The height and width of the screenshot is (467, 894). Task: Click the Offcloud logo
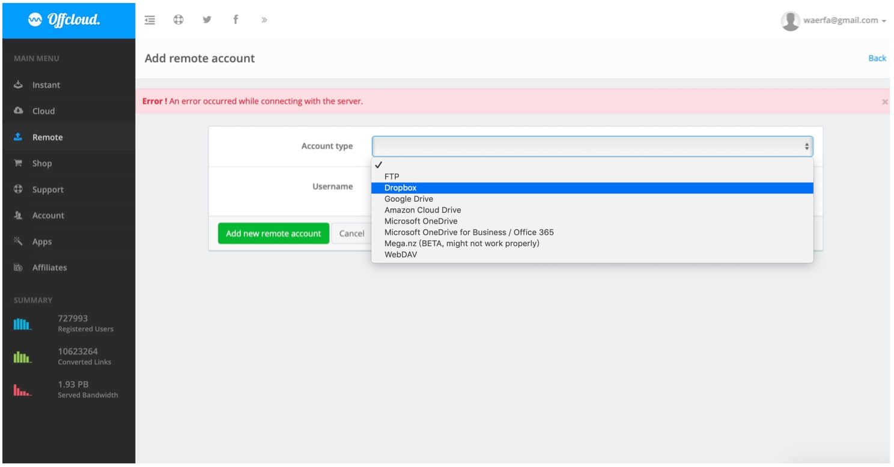coord(64,20)
